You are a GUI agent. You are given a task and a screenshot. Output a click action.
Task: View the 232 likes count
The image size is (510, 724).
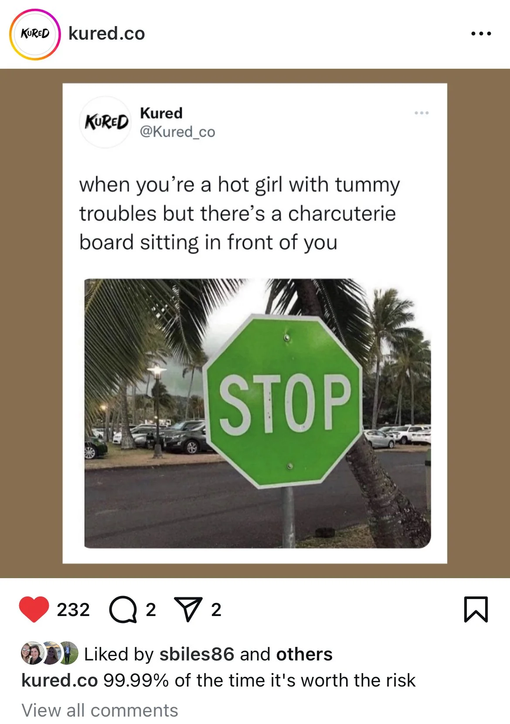pos(73,610)
